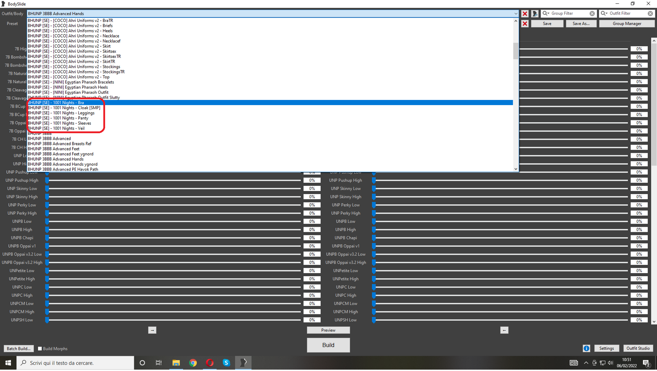Open the Group Filter search magnifier menu
Screen dimensions: 657x371
(x=546, y=13)
